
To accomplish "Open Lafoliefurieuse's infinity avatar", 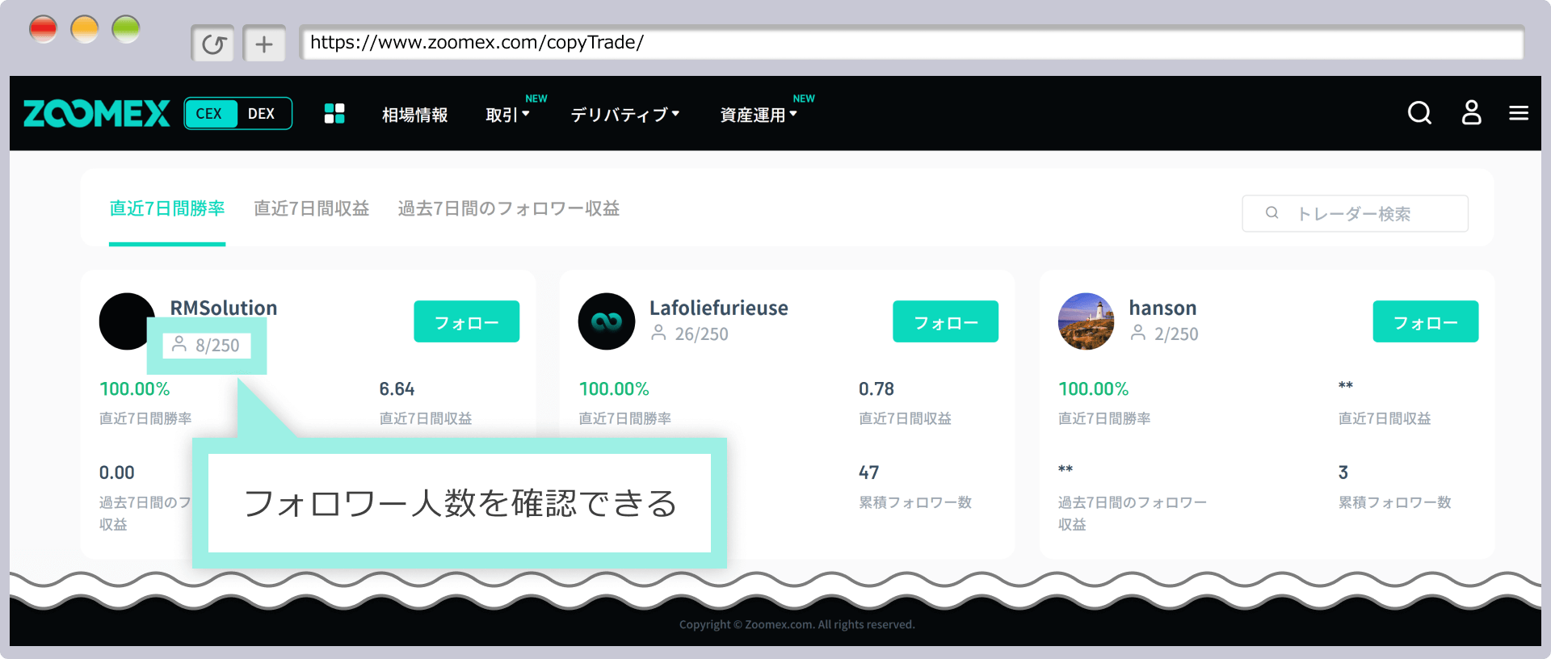I will (x=606, y=321).
